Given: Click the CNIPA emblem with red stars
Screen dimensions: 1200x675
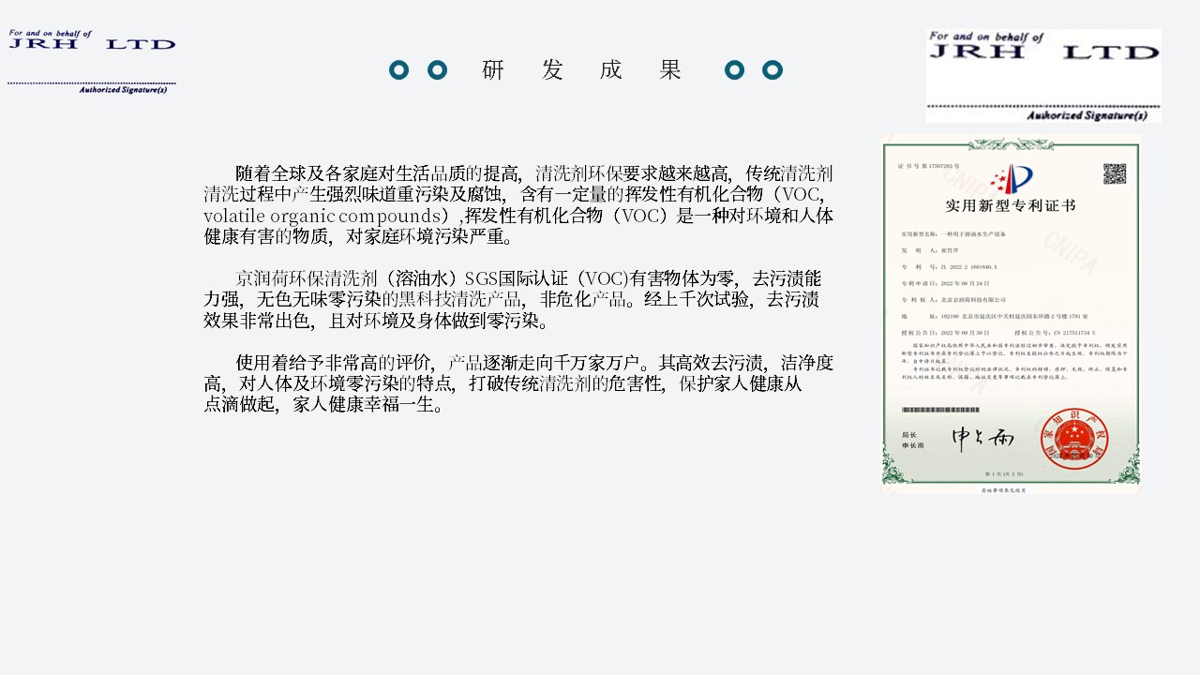Looking at the screenshot, I should click(x=1011, y=178).
